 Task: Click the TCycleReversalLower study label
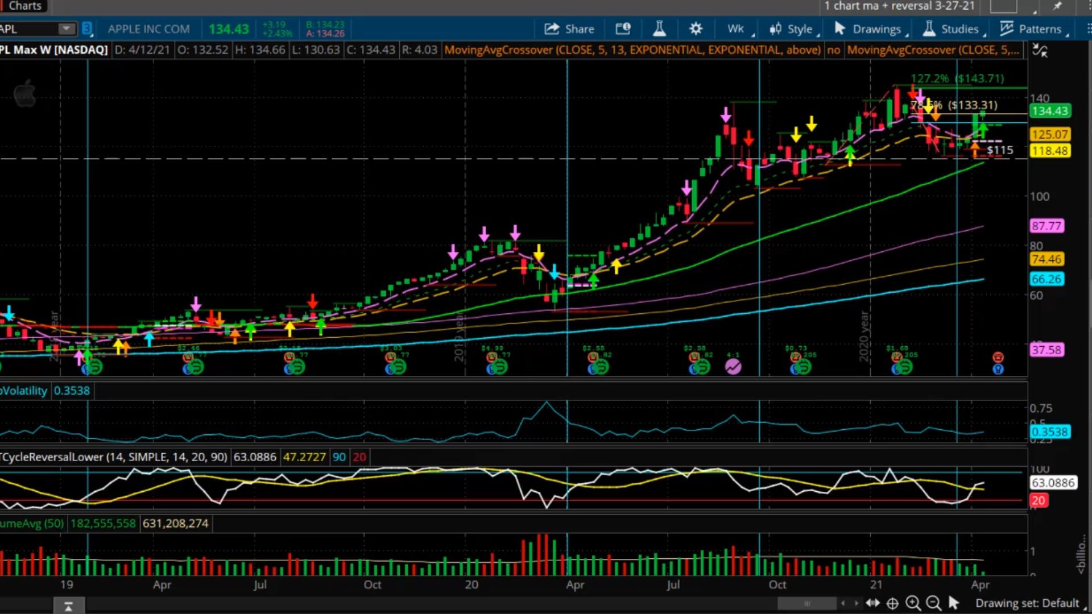pyautogui.click(x=114, y=457)
